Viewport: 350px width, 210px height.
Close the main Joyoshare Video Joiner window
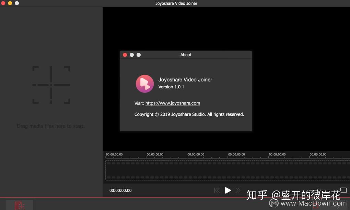[x=3, y=3]
